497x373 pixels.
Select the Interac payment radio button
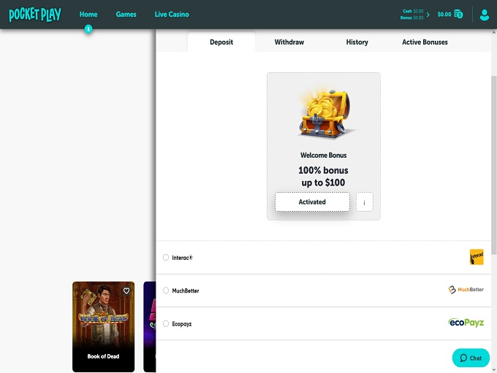[x=166, y=258]
